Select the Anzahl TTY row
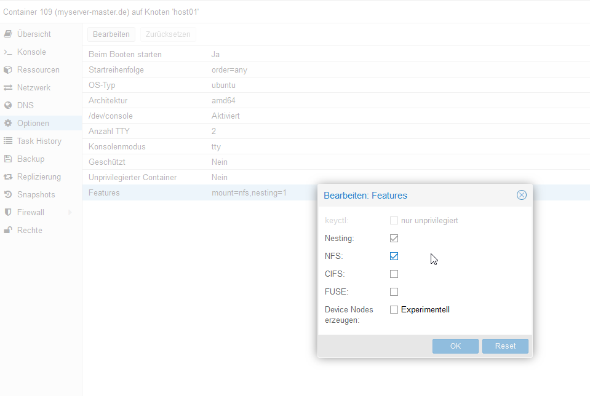The width and height of the screenshot is (590, 396). coord(336,131)
